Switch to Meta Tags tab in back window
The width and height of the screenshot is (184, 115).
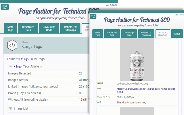10,28
